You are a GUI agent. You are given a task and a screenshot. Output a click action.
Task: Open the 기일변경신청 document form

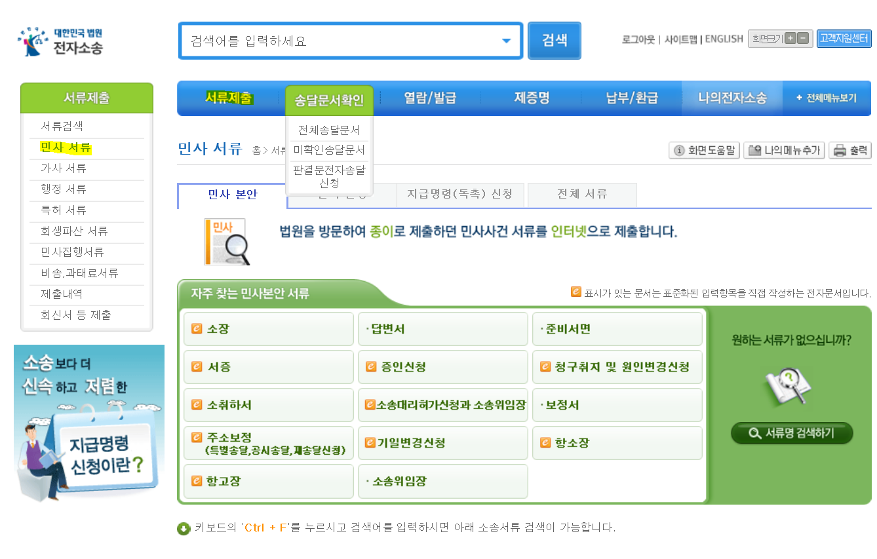pos(443,443)
